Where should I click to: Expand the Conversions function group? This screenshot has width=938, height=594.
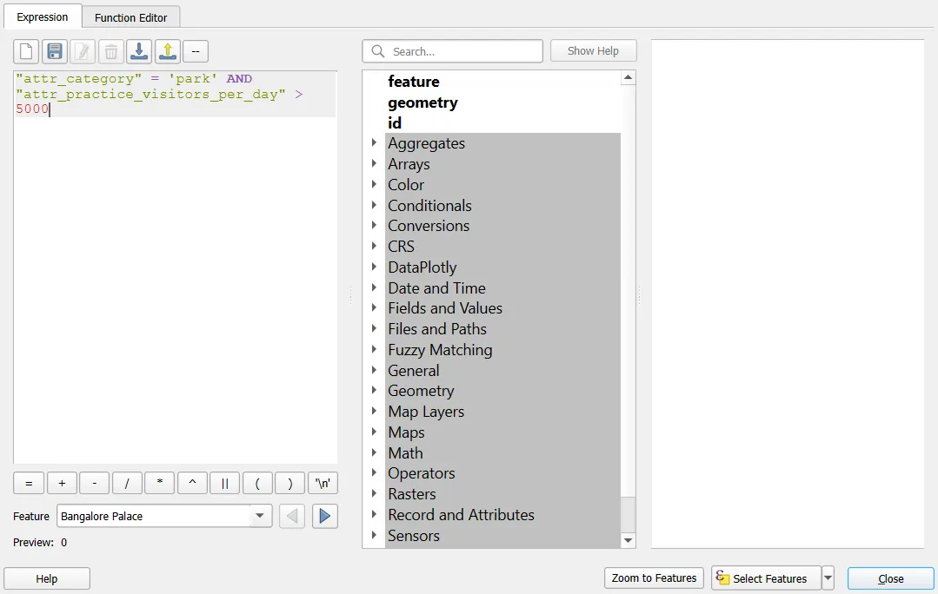pos(374,225)
